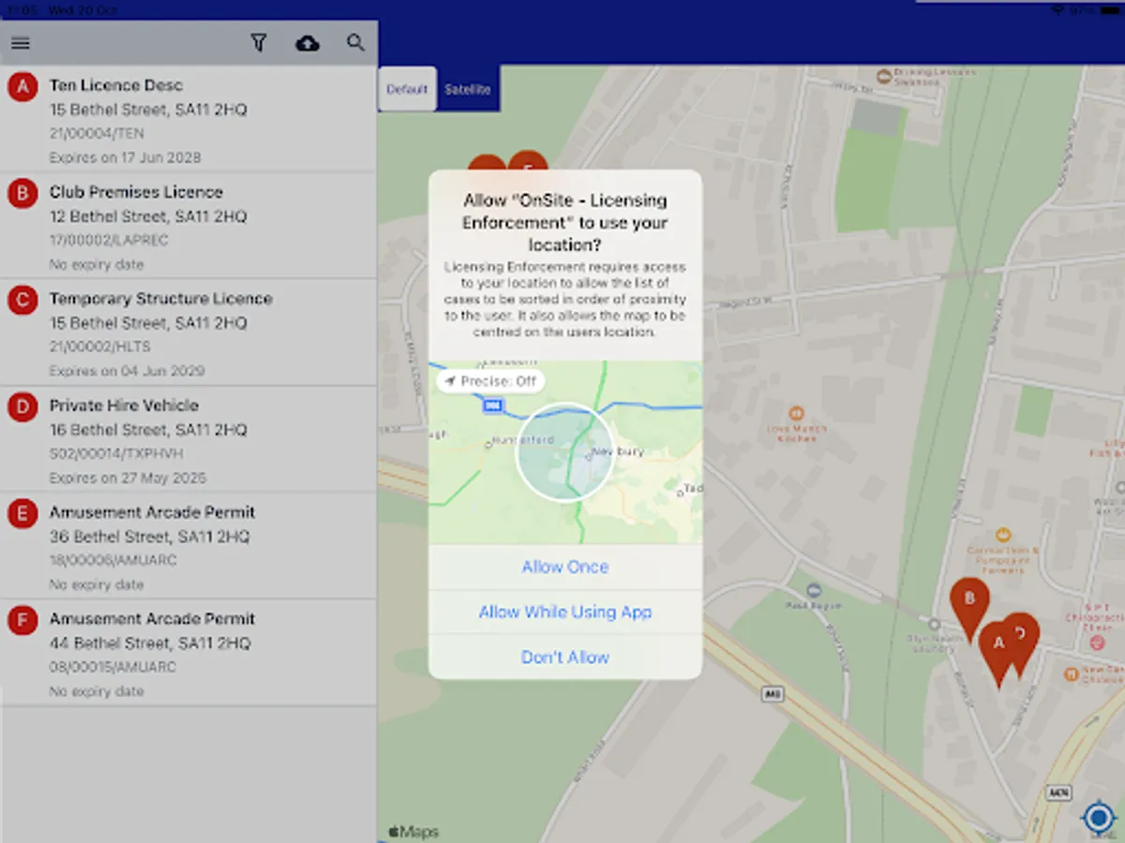Tap the red F badge in list
Viewport: 1125px width, 843px height.
[22, 622]
